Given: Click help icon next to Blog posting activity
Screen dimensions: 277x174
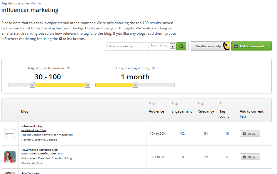Looking at the screenshot, I should point(153,68).
